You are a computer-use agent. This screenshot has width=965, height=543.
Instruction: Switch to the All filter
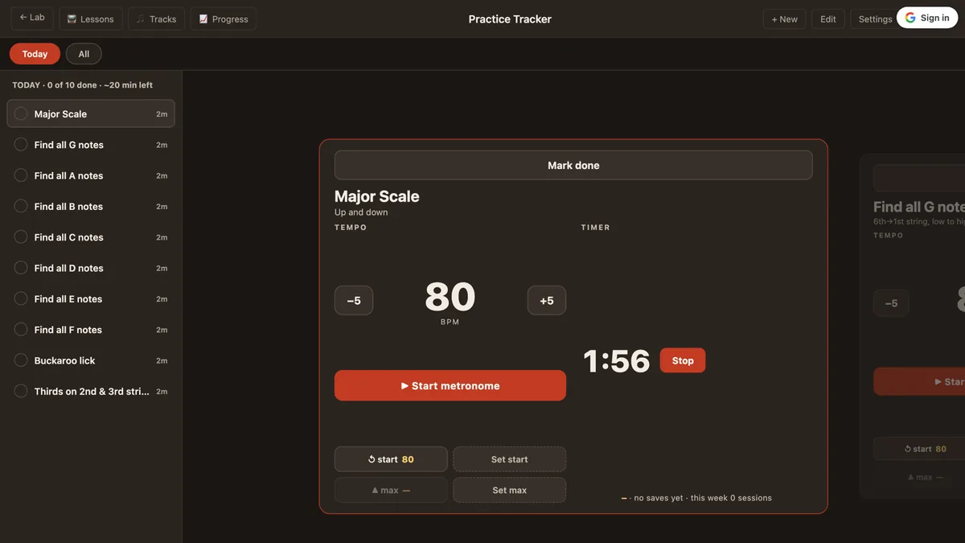84,54
